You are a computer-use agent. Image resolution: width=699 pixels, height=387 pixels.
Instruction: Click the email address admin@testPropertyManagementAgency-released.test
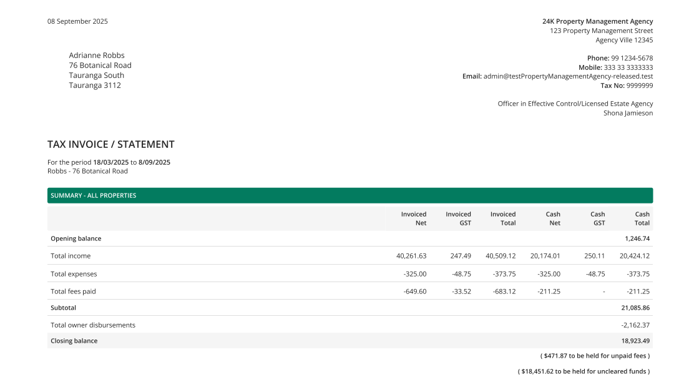pyautogui.click(x=567, y=76)
